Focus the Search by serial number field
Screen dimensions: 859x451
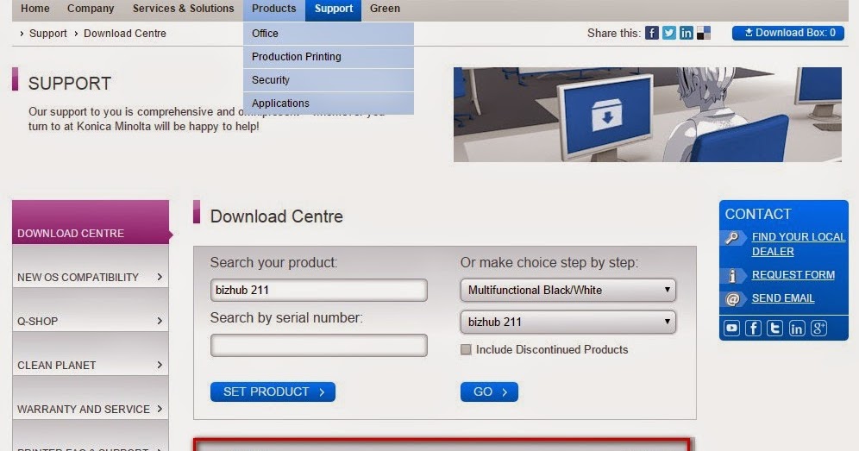pyautogui.click(x=319, y=345)
